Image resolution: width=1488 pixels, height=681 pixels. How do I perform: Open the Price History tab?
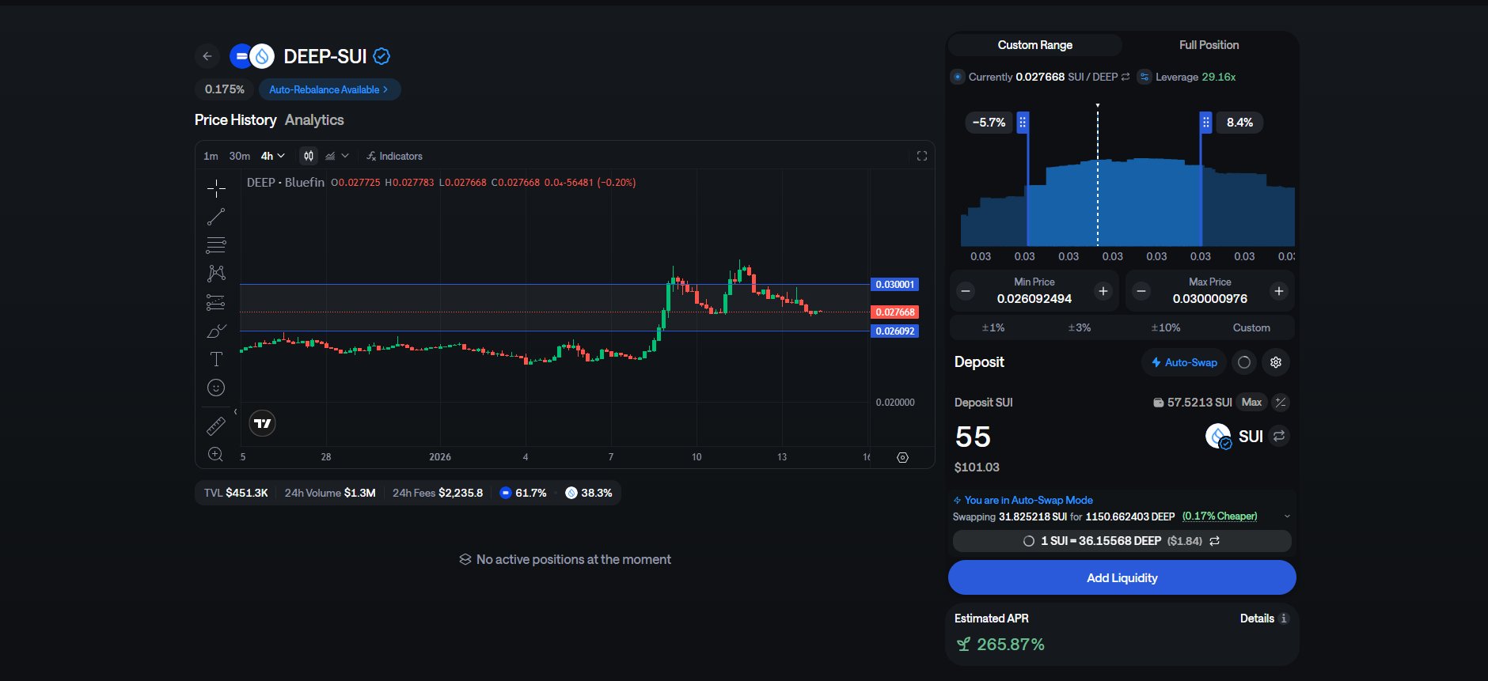click(x=236, y=120)
